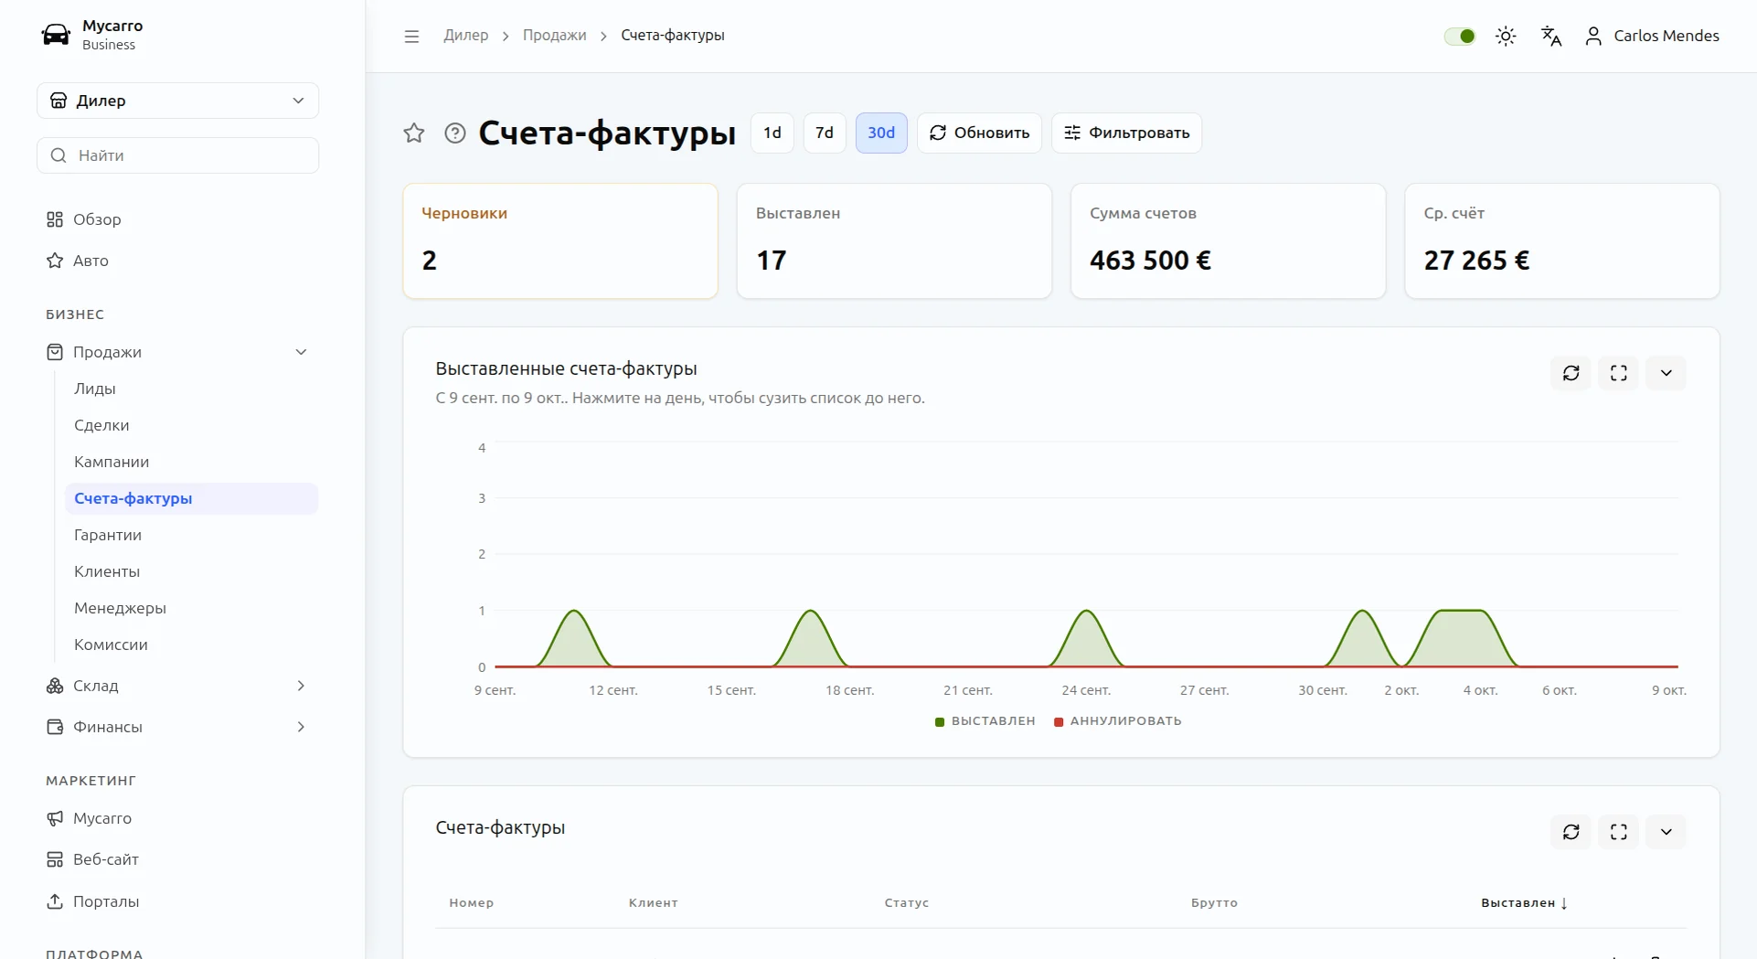This screenshot has height=959, width=1757.
Task: Open the Дилер workspace dropdown
Action: coord(178,101)
